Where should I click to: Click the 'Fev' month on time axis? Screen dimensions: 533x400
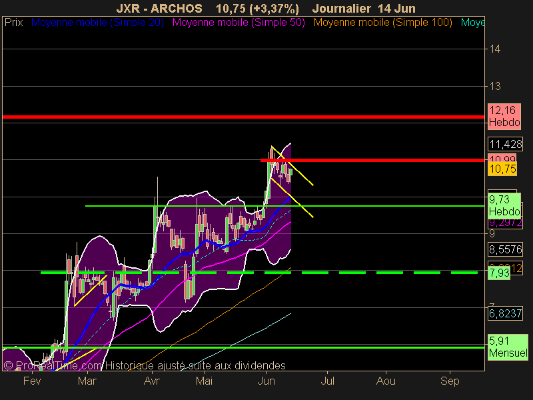point(32,381)
